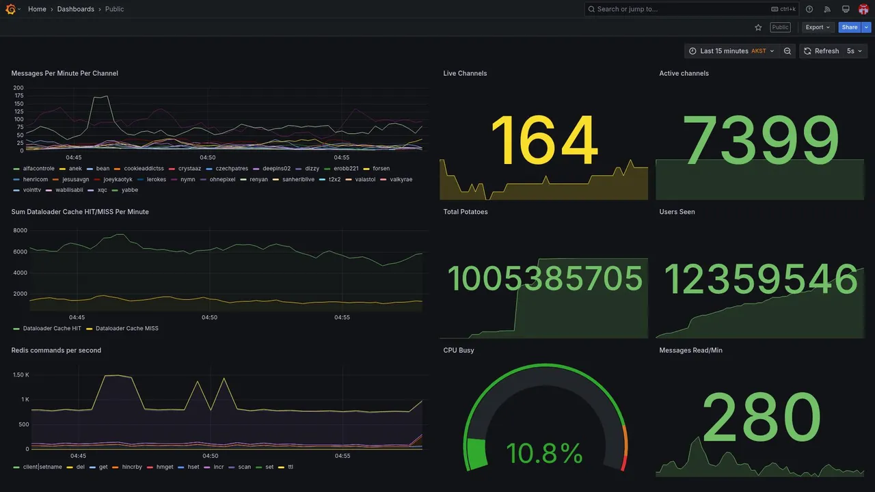Refresh the dashboard now
The image size is (875, 492).
coord(820,51)
